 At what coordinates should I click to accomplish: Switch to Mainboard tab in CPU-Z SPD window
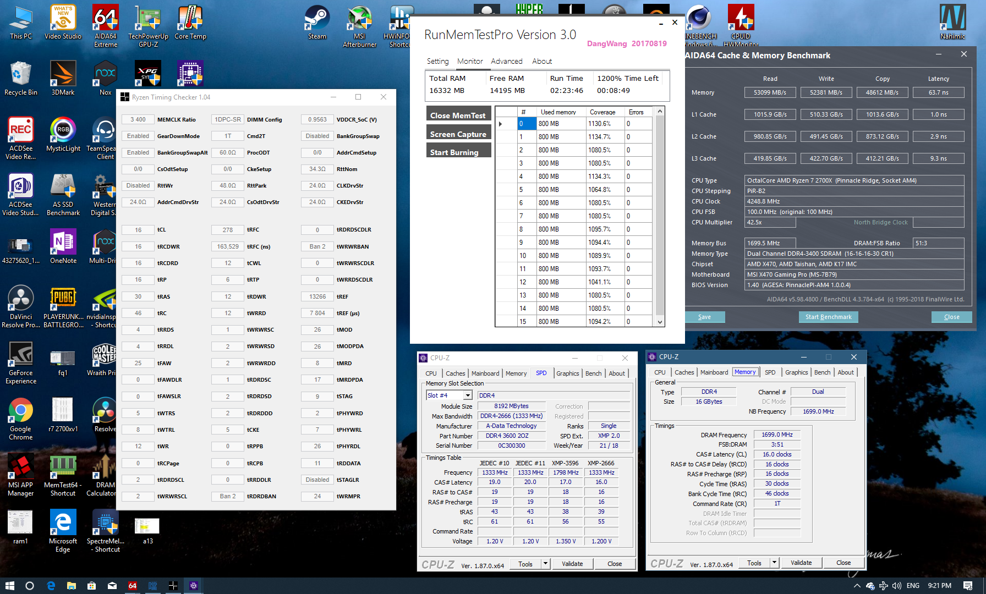(x=485, y=373)
